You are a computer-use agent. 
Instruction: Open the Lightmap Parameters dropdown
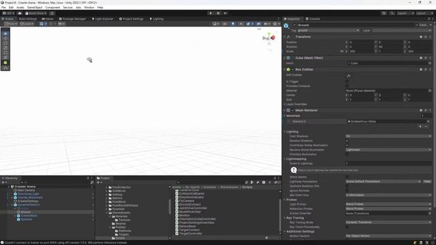(x=383, y=182)
